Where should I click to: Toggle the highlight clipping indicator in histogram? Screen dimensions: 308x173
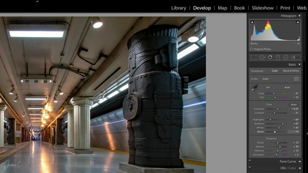(x=298, y=22)
